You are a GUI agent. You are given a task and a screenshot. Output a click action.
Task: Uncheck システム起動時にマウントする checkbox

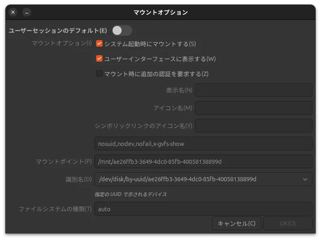point(99,44)
